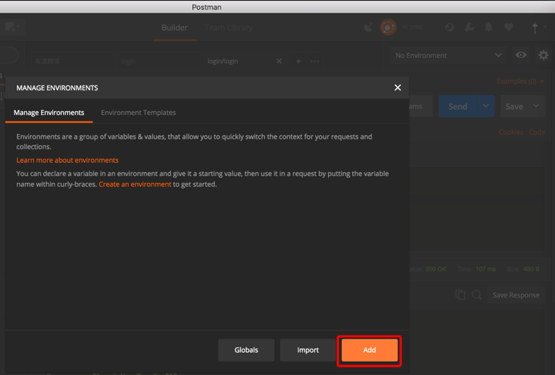Image resolution: width=555 pixels, height=375 pixels.
Task: Open the notifications bell icon
Action: (488, 27)
